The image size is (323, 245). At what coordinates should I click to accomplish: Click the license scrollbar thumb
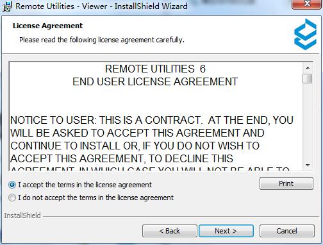coord(308,78)
